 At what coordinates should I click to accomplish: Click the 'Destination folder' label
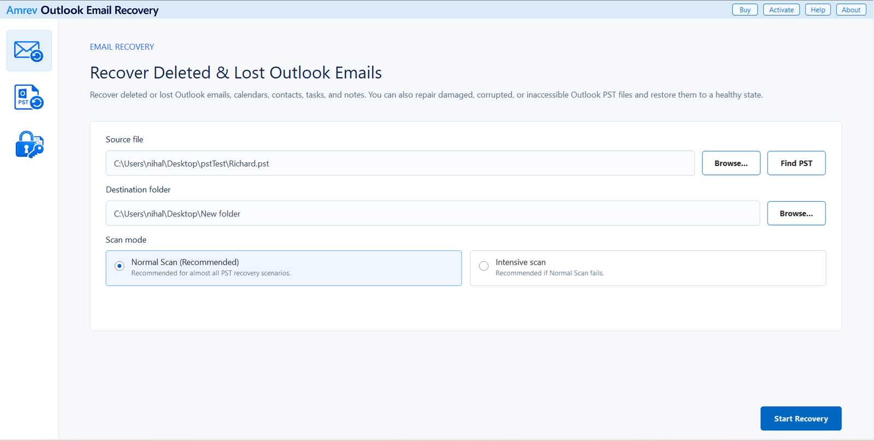(138, 190)
